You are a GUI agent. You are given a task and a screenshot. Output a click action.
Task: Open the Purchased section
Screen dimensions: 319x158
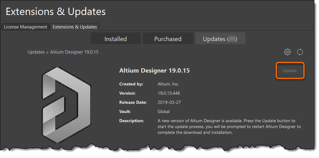pyautogui.click(x=168, y=39)
